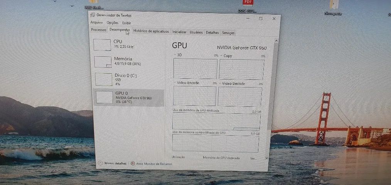Click the Disco 0 mini graph thumbnail
Image resolution: width=391 pixels, height=185 pixels.
(x=103, y=79)
